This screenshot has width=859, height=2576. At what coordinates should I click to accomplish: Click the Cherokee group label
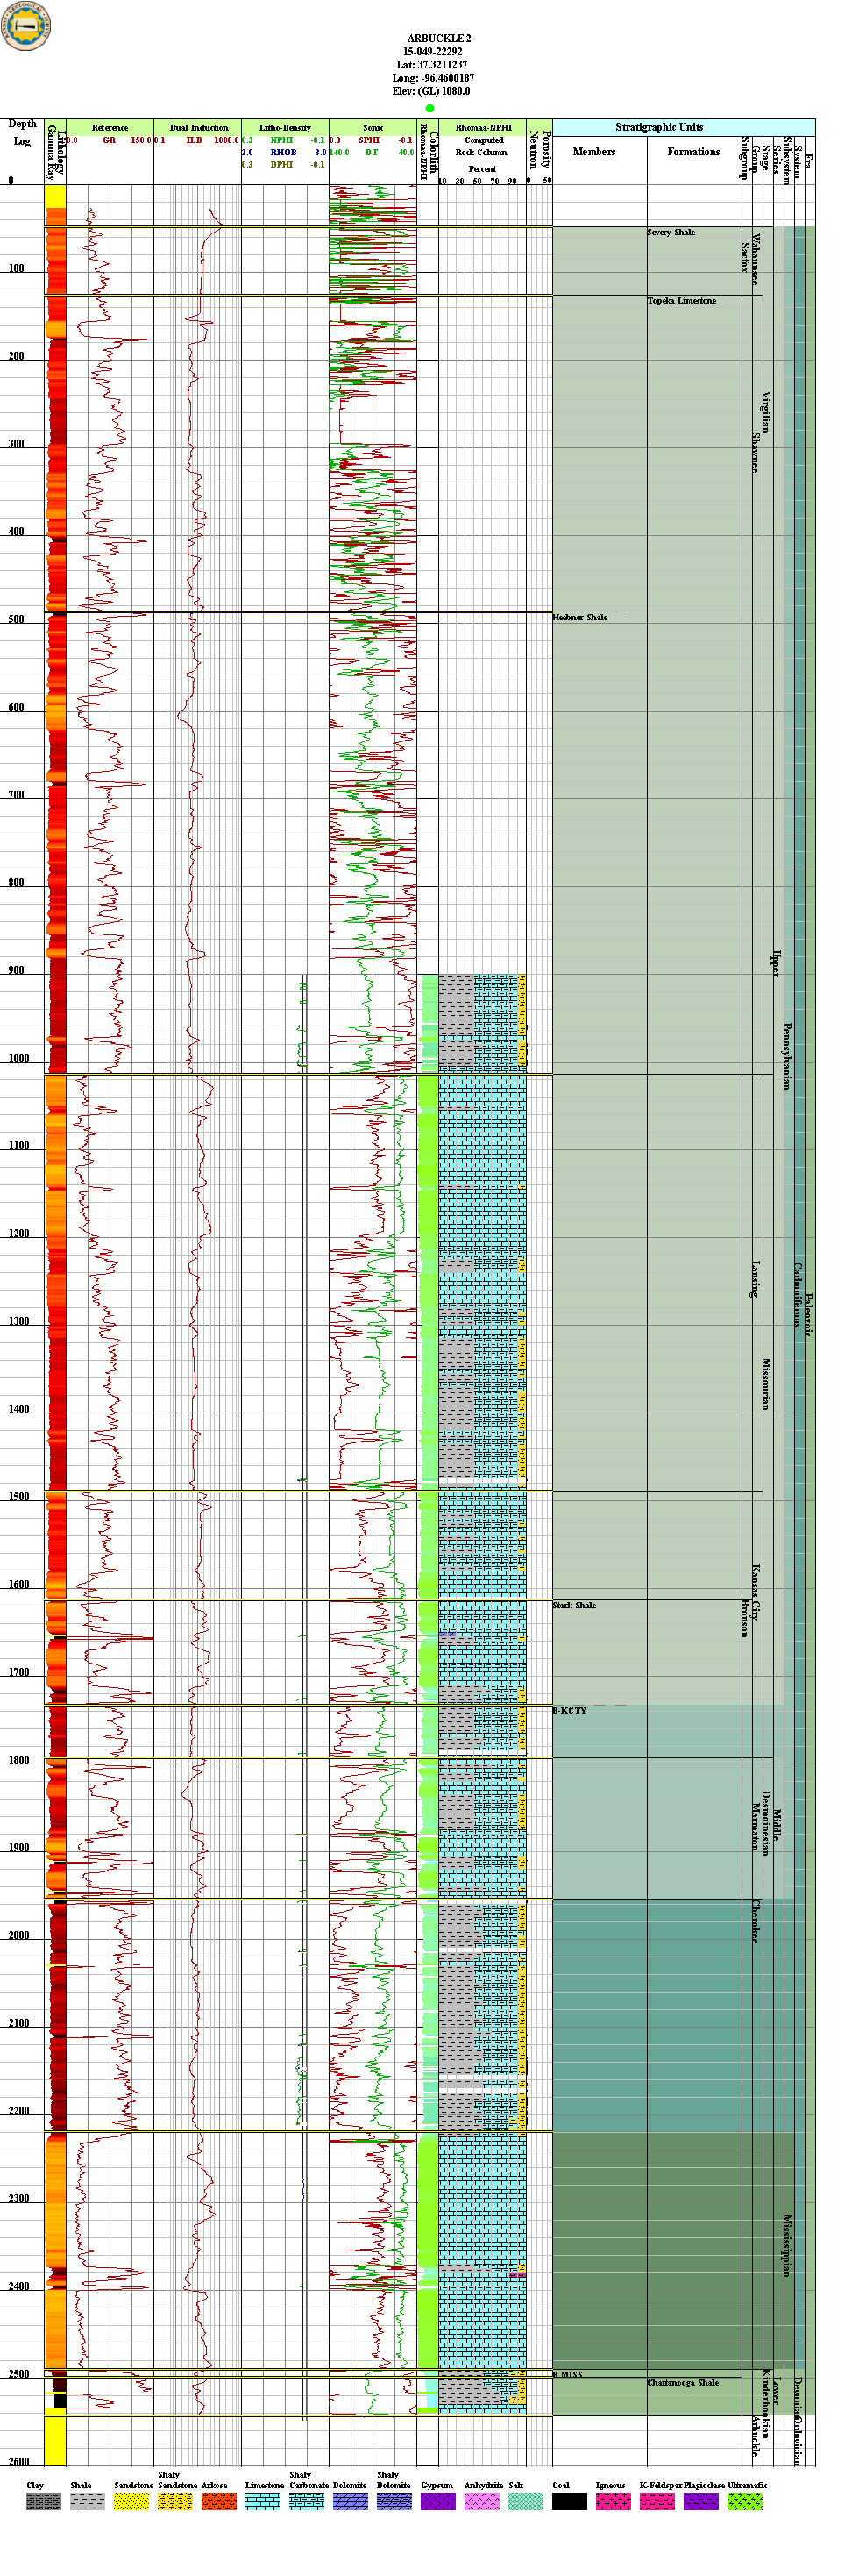click(x=756, y=1920)
